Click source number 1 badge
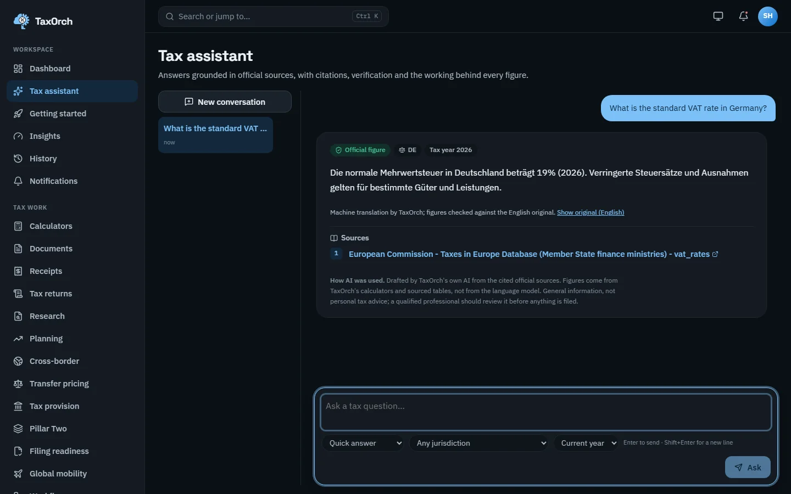Image resolution: width=791 pixels, height=494 pixels. click(x=336, y=254)
